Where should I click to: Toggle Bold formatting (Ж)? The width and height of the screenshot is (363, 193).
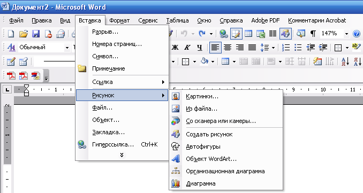(x=175, y=48)
